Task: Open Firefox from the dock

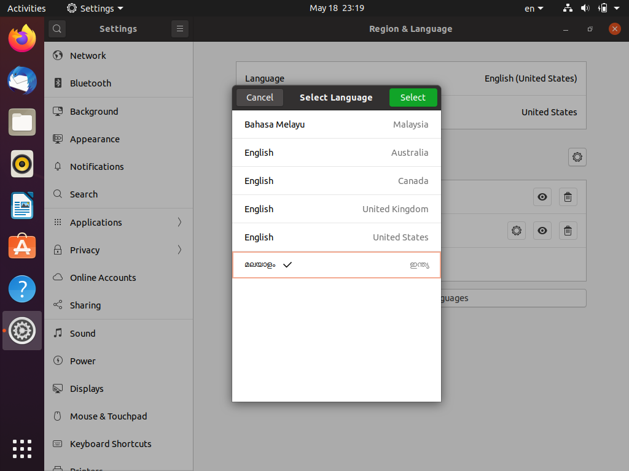Action: click(22, 39)
